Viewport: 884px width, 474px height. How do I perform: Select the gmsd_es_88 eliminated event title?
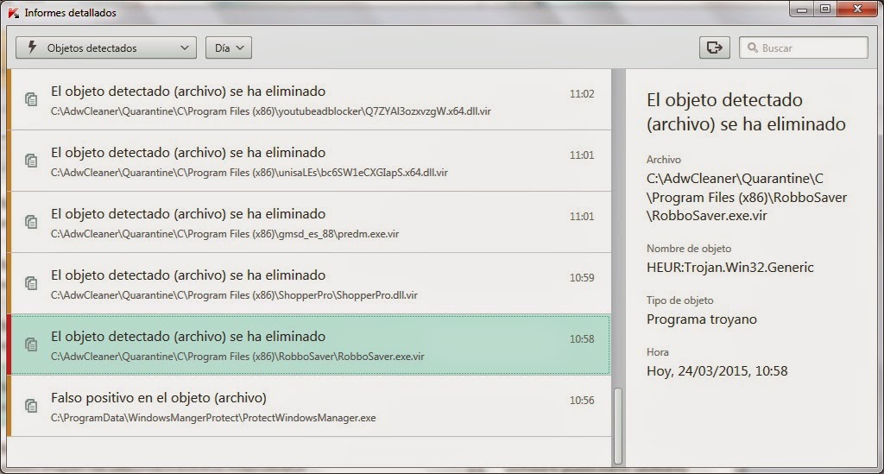[188, 214]
